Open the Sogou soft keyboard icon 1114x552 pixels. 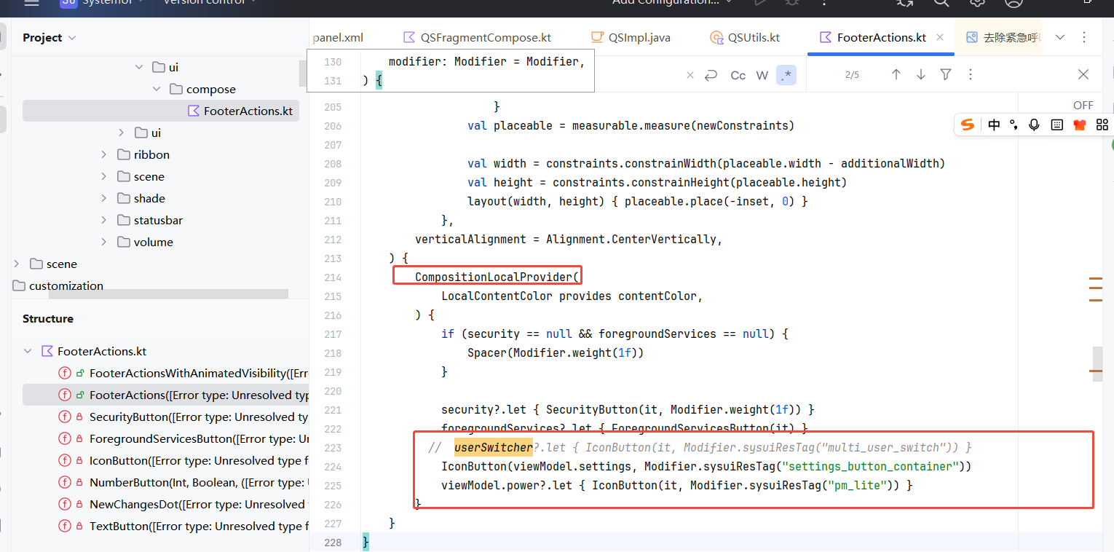click(x=1057, y=125)
